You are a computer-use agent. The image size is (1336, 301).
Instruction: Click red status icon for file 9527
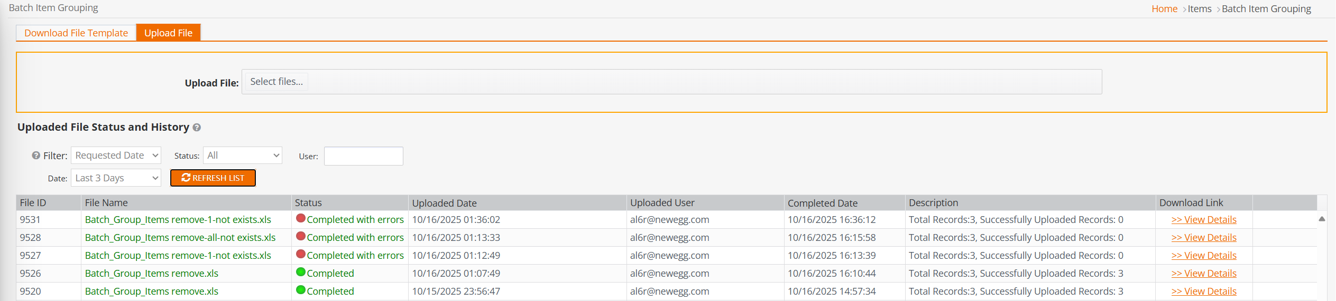tap(301, 254)
